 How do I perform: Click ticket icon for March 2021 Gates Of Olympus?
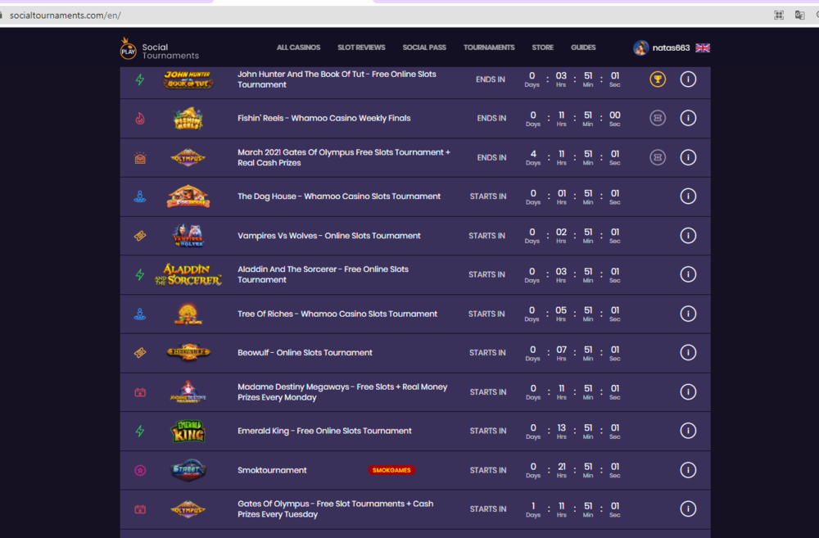point(658,157)
